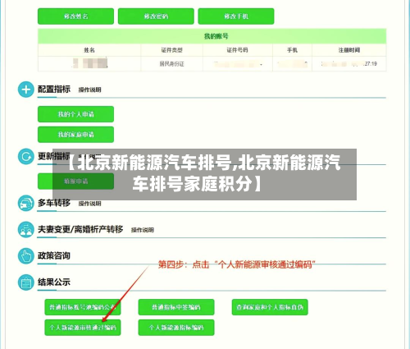Click the 手机 column header
410x349 pixels.
coord(292,50)
